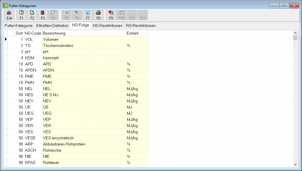302x171 pixels.
Task: Open help with the F1 button
Action: pyautogui.click(x=22, y=15)
